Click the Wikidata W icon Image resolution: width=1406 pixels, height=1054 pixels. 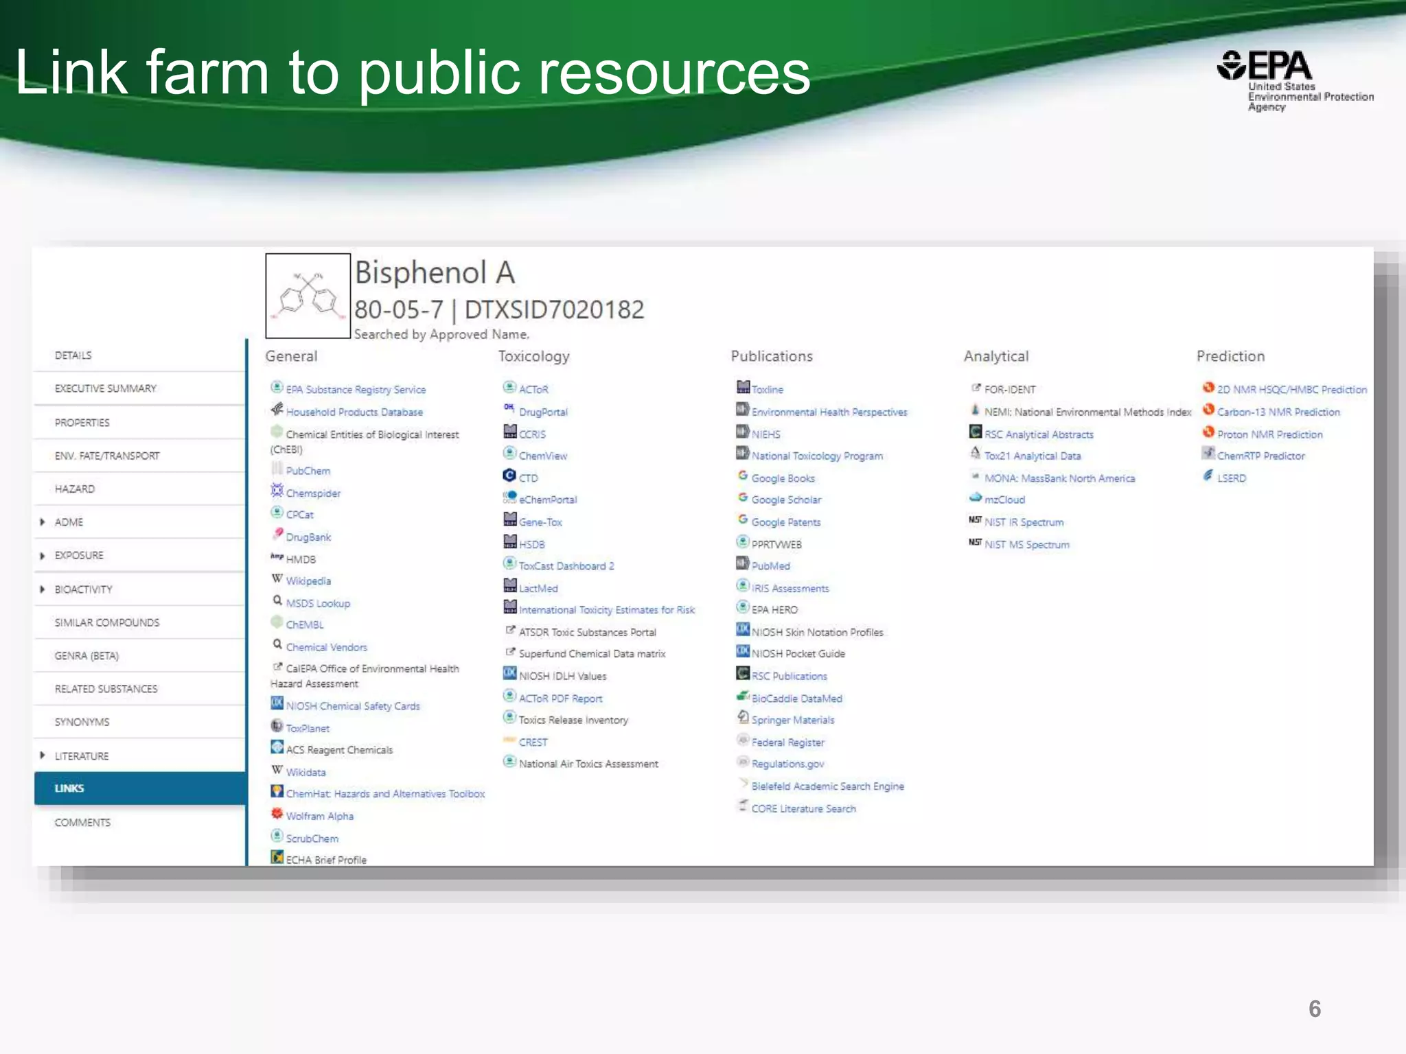[x=277, y=770]
